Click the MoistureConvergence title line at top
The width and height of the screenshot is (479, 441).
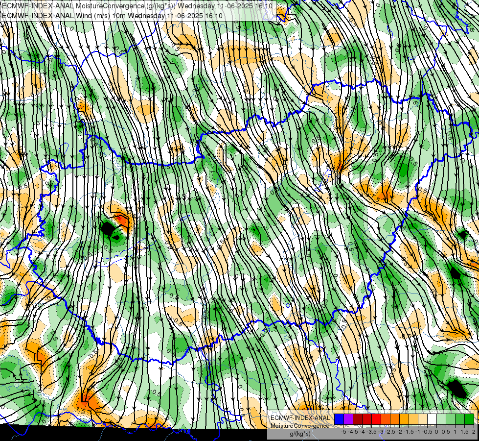(137, 5)
